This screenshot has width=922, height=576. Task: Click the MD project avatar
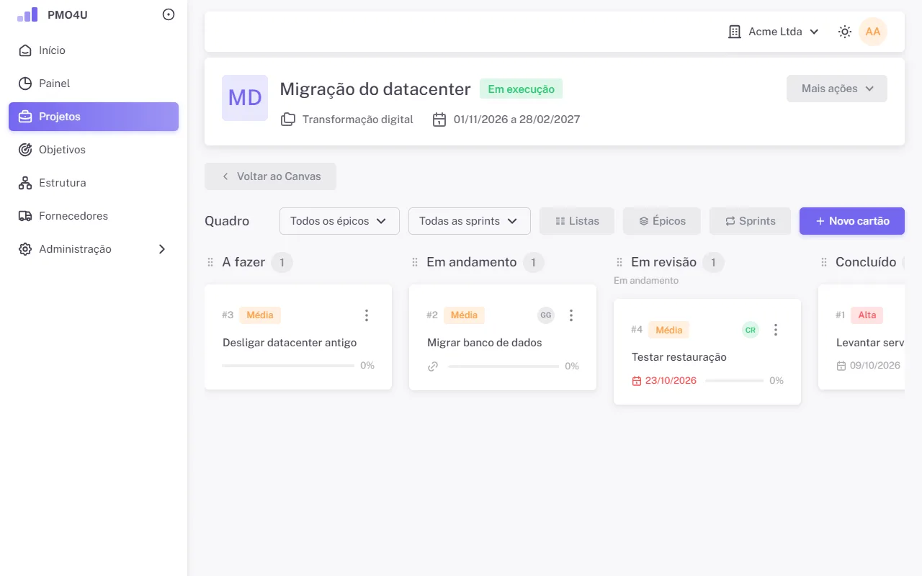click(245, 98)
